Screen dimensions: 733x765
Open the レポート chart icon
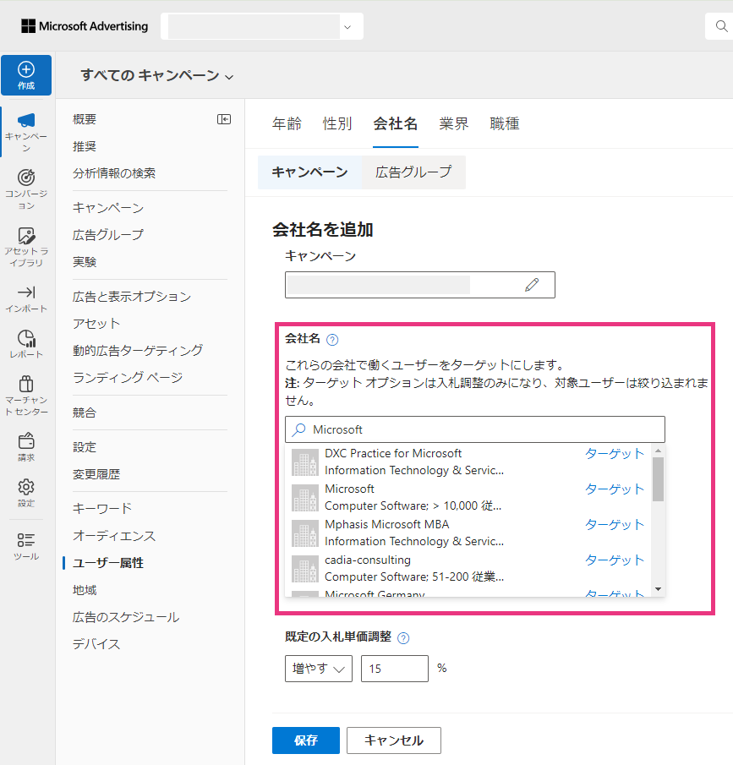click(x=26, y=339)
